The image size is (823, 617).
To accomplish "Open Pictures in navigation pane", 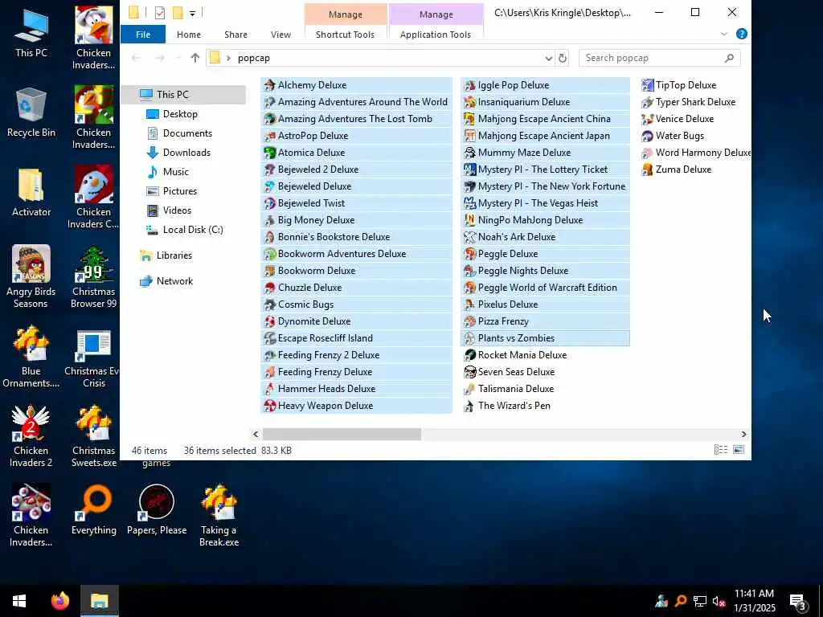I will 179,191.
